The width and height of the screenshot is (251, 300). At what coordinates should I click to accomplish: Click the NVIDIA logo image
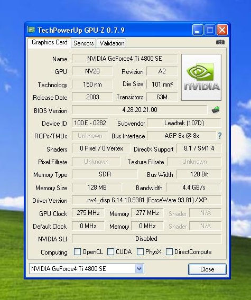[201, 77]
